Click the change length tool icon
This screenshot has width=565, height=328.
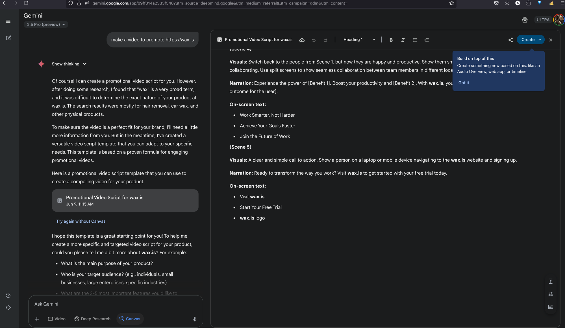click(551, 281)
